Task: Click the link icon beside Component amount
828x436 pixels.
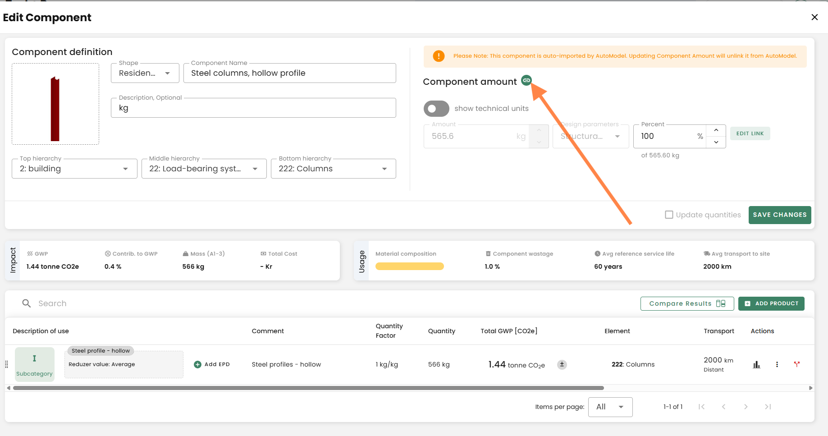Action: point(526,80)
